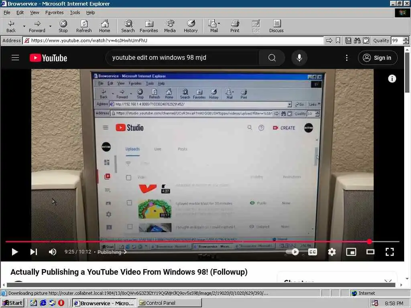Click the binoculars find icon

357,41
